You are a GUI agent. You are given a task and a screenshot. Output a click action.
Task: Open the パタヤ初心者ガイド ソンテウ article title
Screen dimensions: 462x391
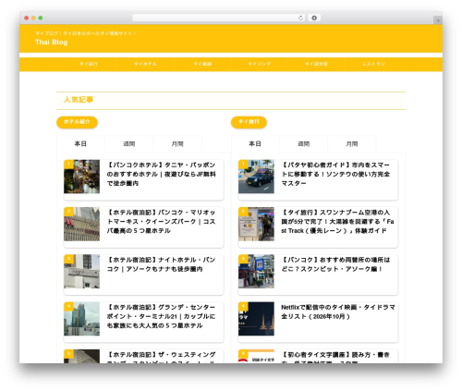click(x=335, y=174)
